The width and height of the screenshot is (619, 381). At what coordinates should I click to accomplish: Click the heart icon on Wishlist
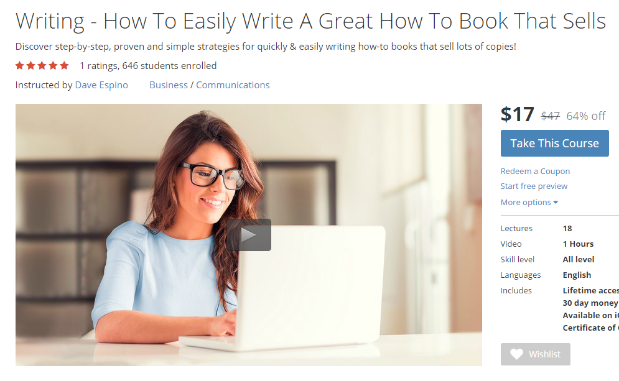pos(516,354)
